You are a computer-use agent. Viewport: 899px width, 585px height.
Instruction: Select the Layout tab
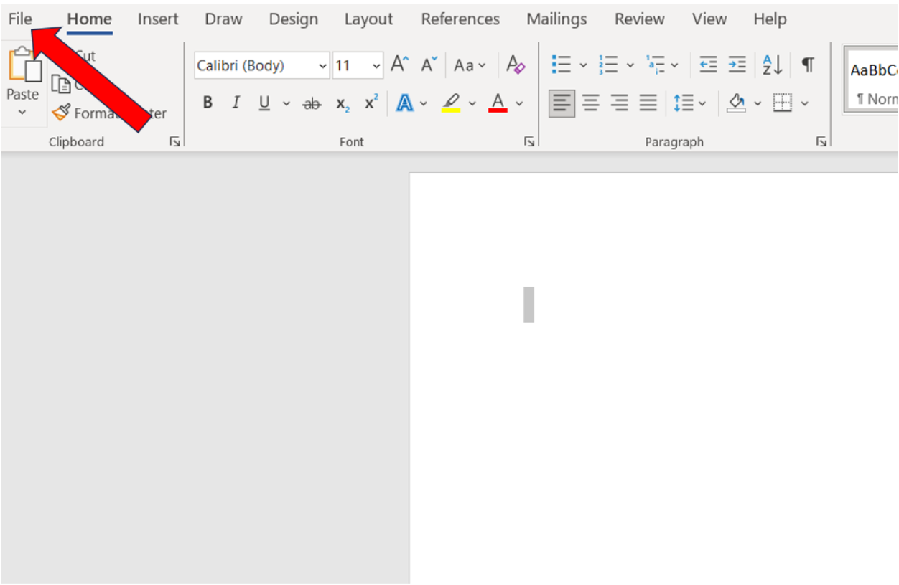(368, 19)
